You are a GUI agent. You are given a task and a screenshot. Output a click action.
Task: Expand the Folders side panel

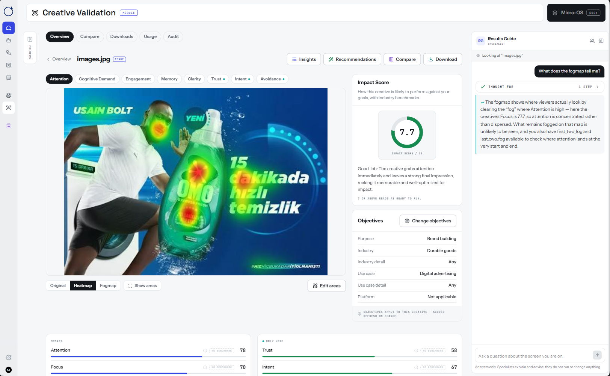(30, 48)
